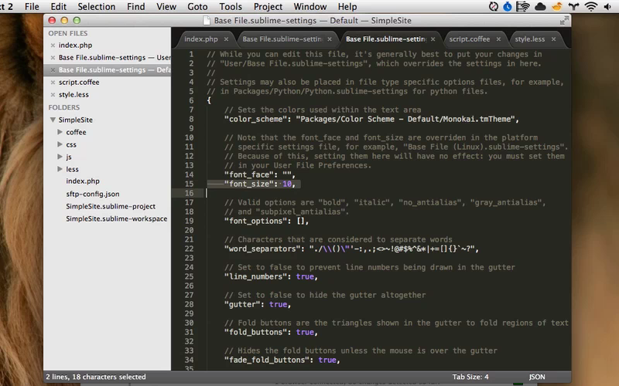
Task: Click the document icon in the title bar
Action: (207, 21)
